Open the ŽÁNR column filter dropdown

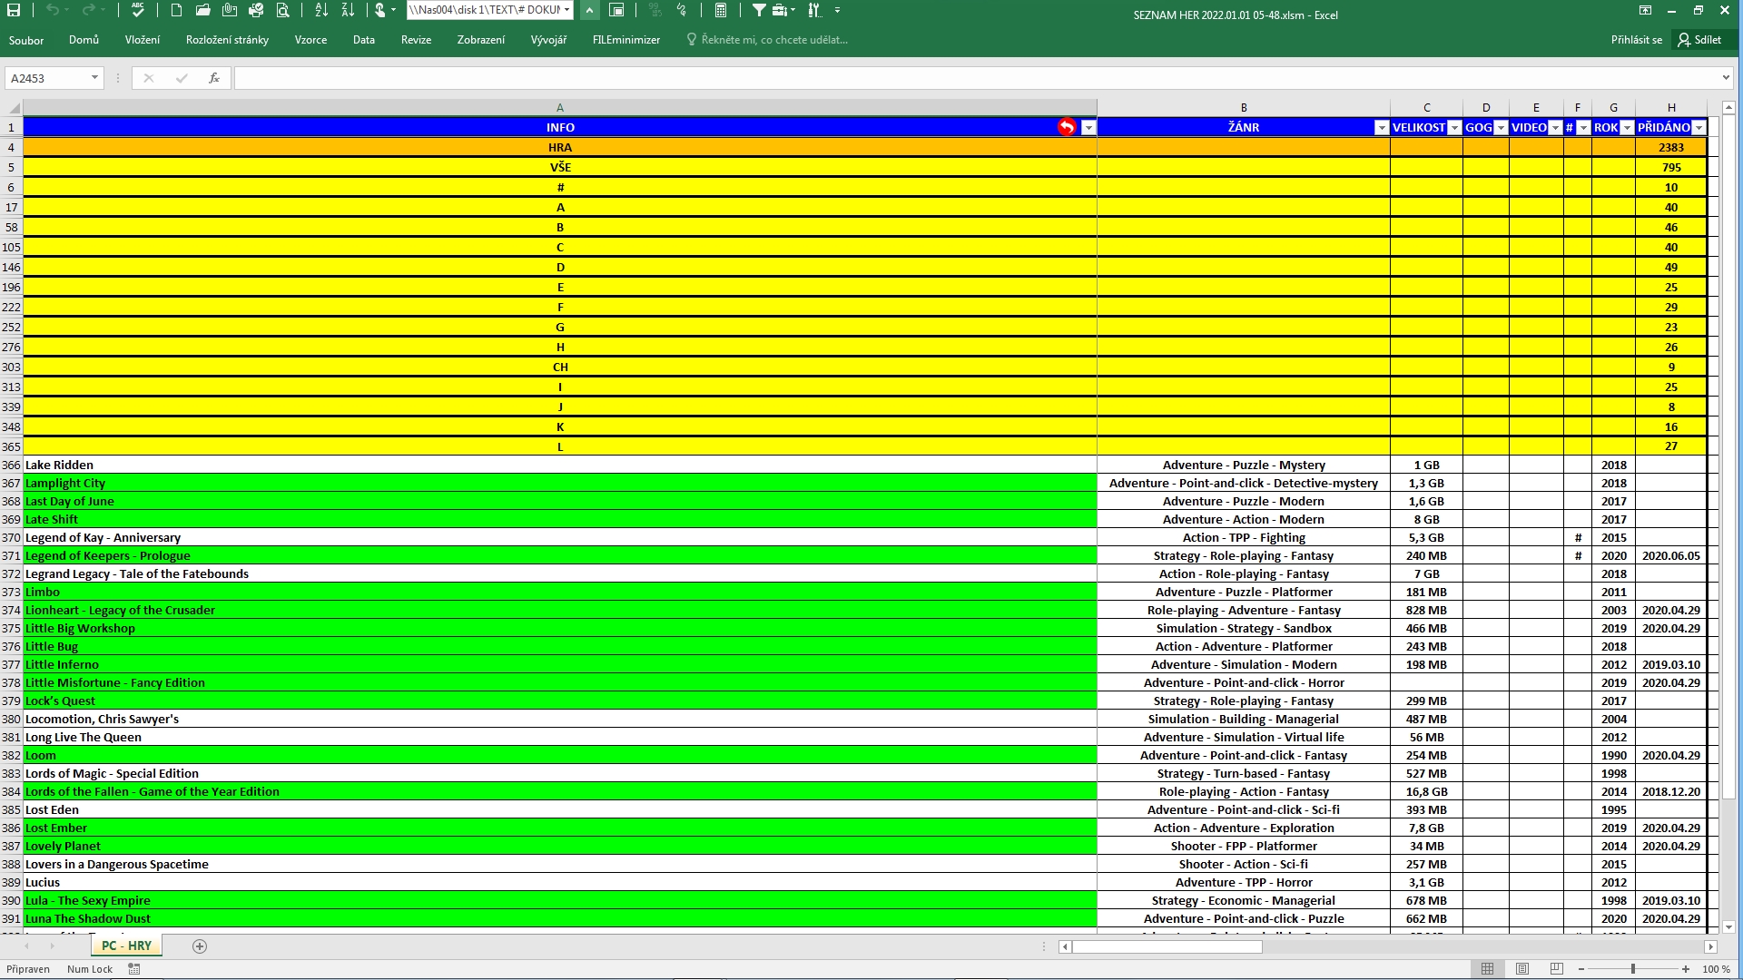click(x=1382, y=128)
